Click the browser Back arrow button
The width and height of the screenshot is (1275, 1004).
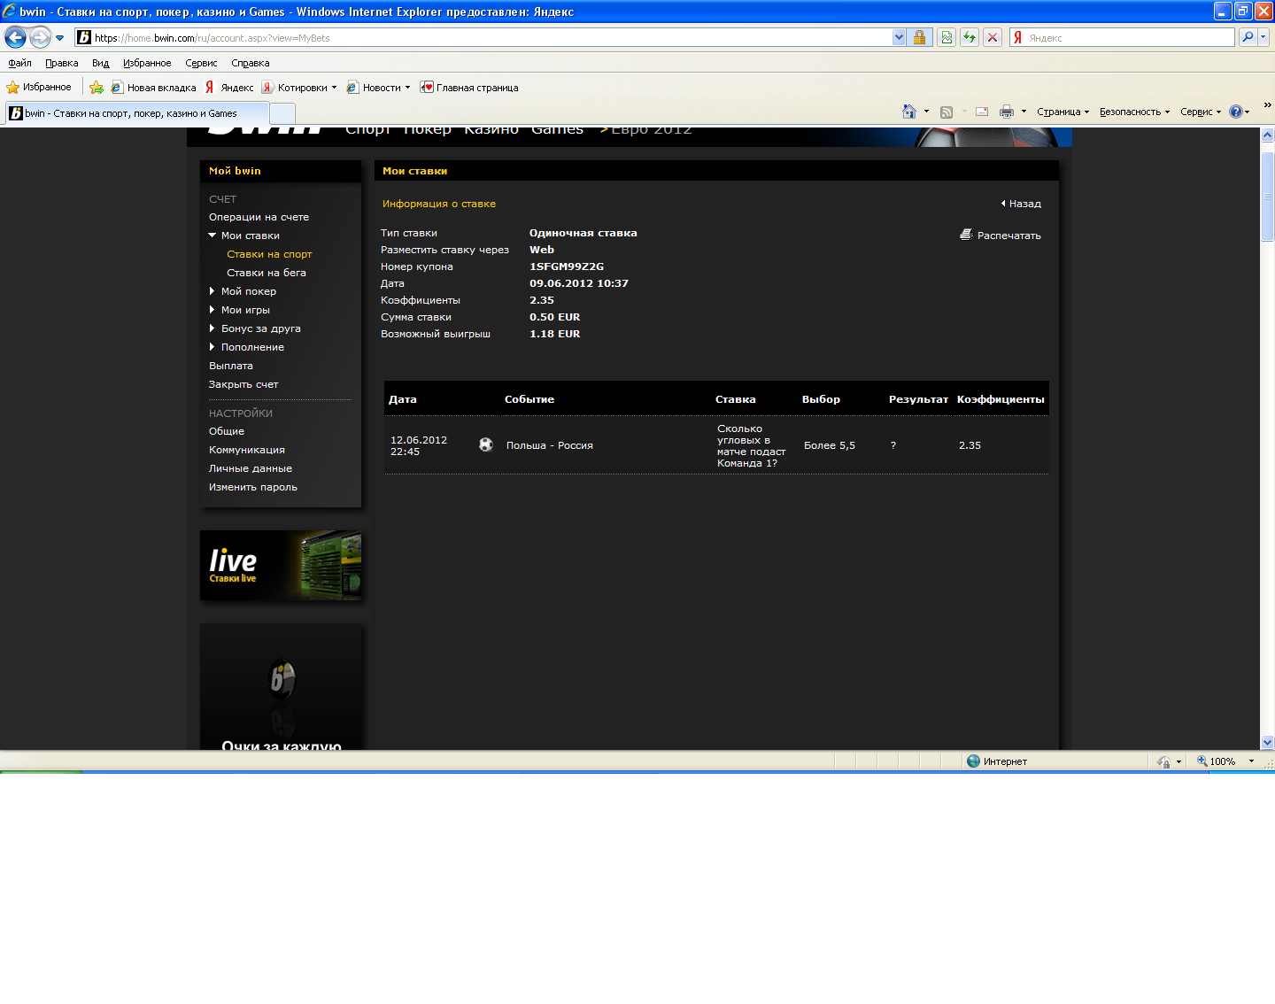[15, 37]
